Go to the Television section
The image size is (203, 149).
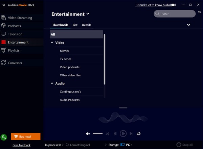pos(15,34)
